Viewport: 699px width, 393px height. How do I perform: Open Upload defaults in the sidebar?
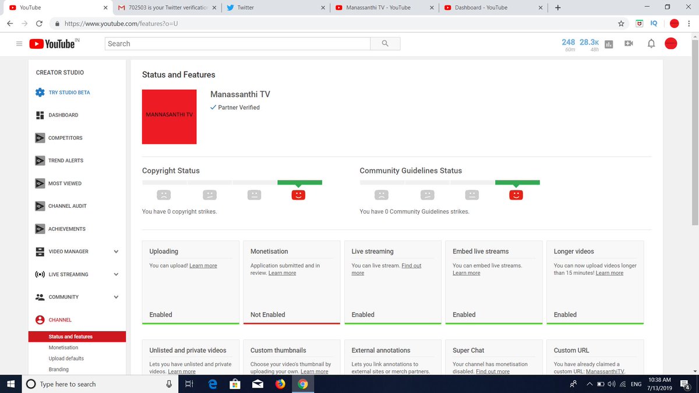pos(66,359)
